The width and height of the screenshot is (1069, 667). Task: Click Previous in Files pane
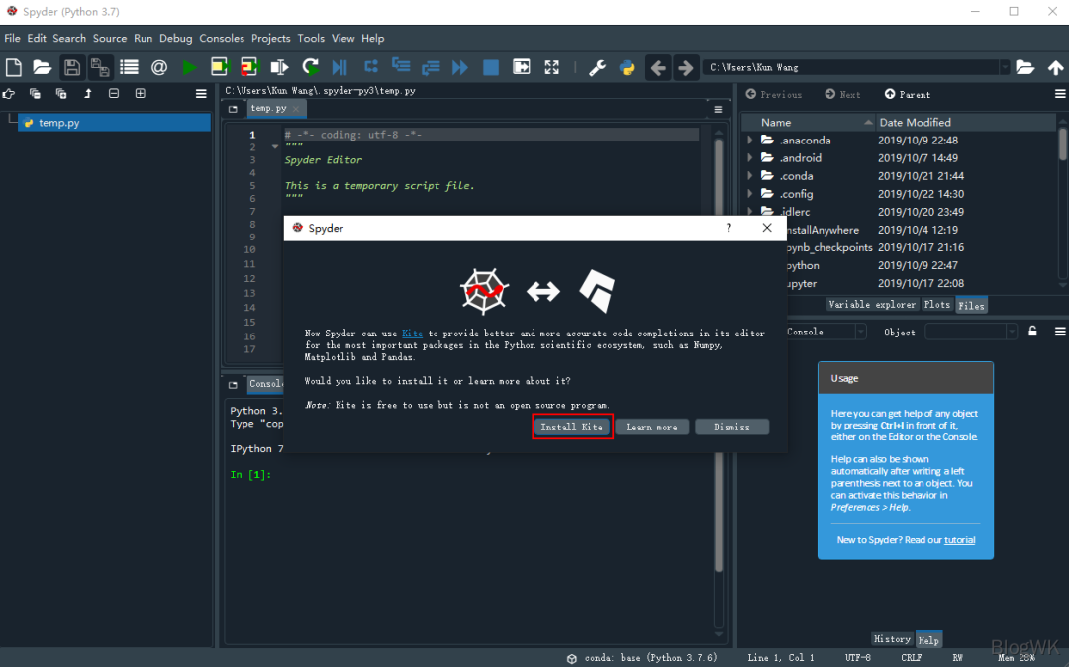774,95
